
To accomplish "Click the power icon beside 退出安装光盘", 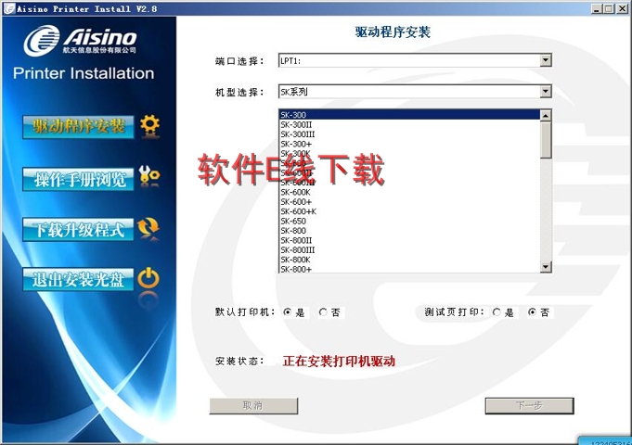I will [148, 277].
